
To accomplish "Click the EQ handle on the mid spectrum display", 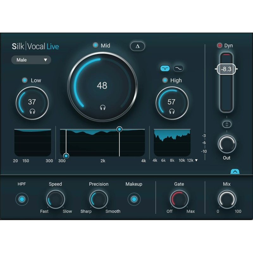I will pos(119,129).
